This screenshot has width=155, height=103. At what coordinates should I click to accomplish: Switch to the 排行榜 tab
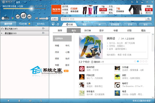[88, 31]
